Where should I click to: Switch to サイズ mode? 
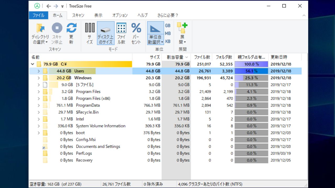click(x=90, y=33)
